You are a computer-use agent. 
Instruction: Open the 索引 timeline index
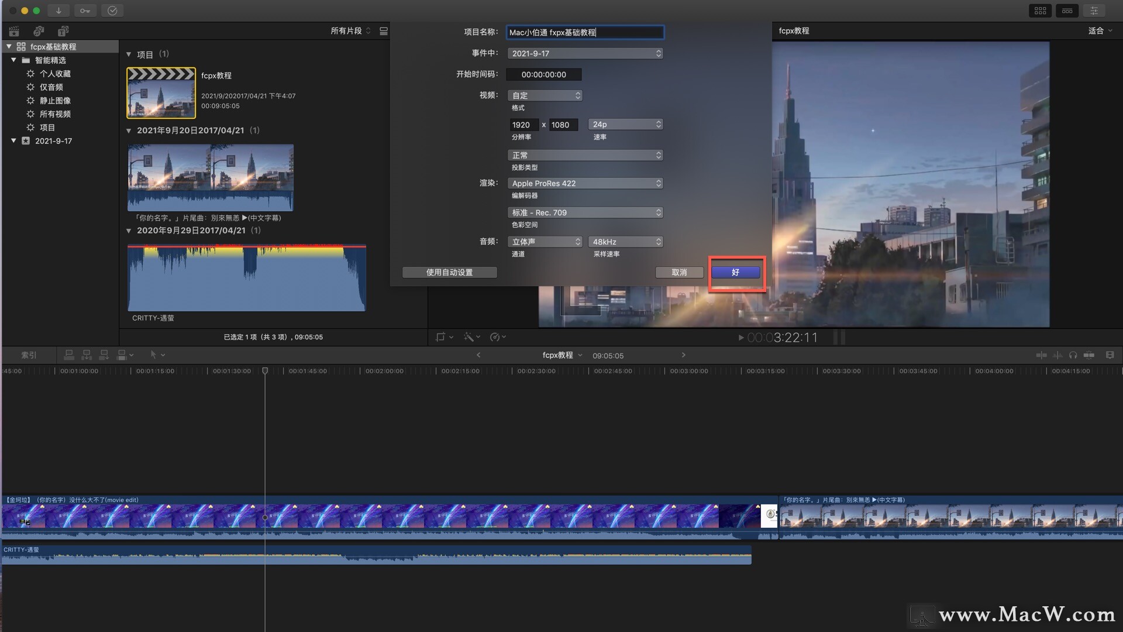point(29,355)
